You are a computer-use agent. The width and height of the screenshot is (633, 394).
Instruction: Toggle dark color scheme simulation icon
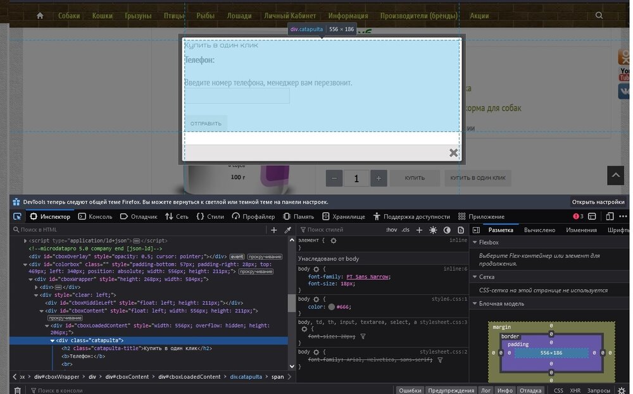coord(447,230)
